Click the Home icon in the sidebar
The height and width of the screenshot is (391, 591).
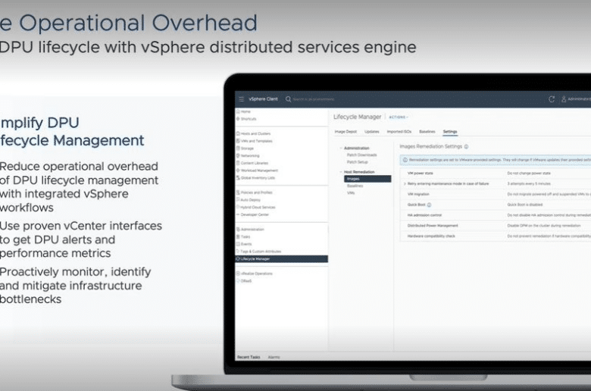click(x=238, y=111)
